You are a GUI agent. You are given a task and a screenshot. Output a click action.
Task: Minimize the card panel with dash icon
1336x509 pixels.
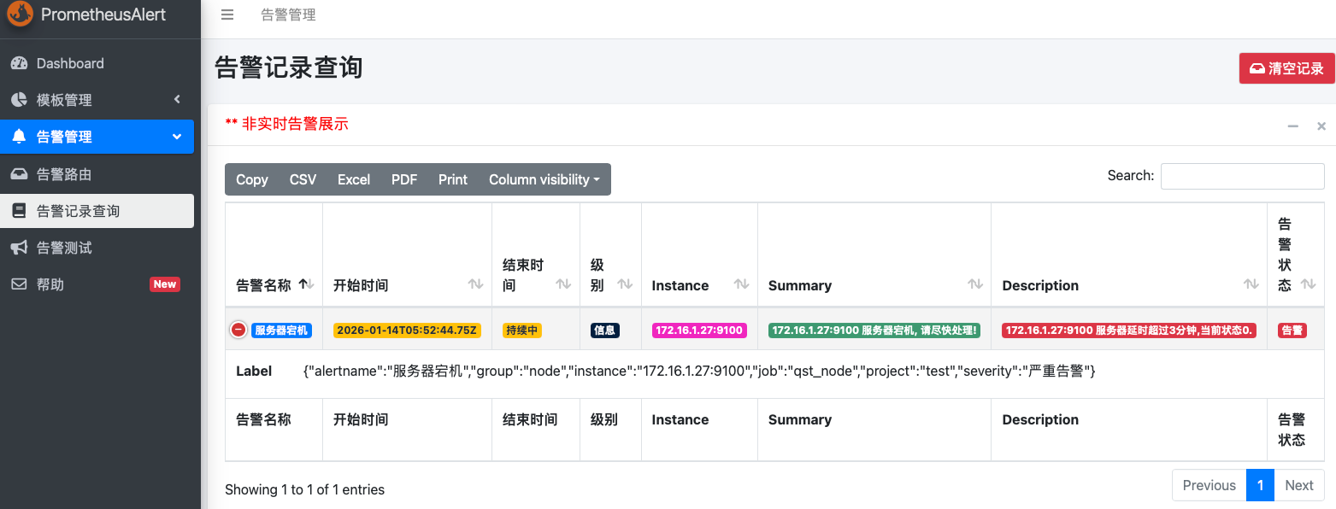(1293, 126)
